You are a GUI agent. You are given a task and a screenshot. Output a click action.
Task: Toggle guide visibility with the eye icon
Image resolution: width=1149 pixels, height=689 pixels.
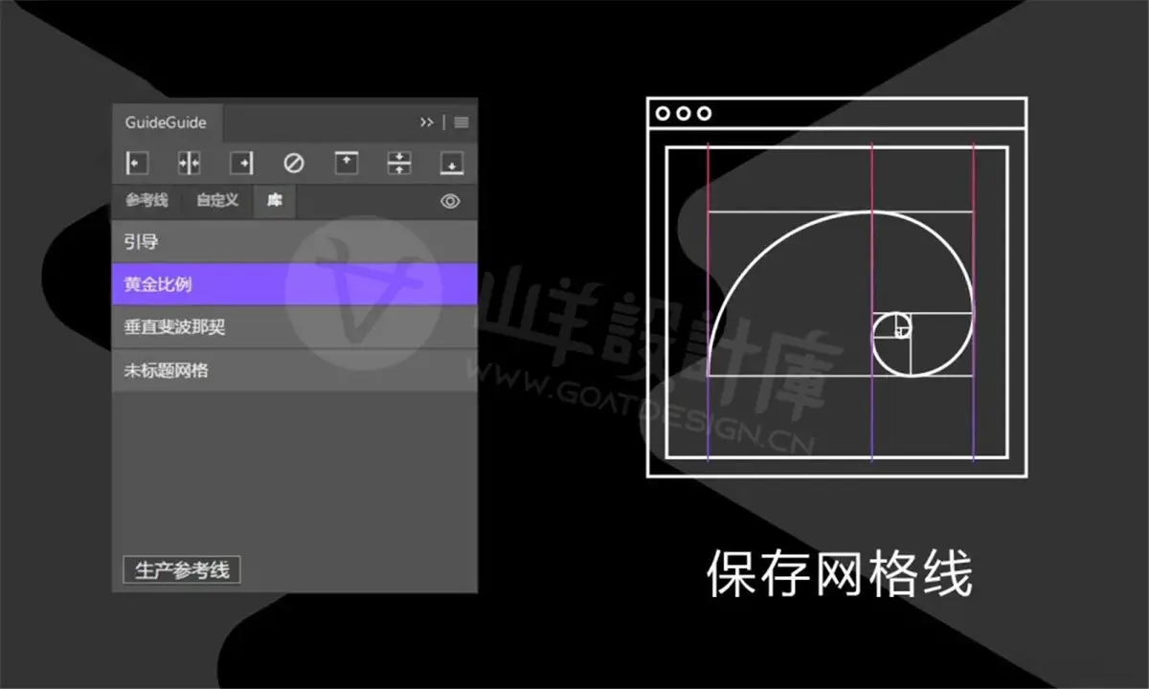[450, 201]
